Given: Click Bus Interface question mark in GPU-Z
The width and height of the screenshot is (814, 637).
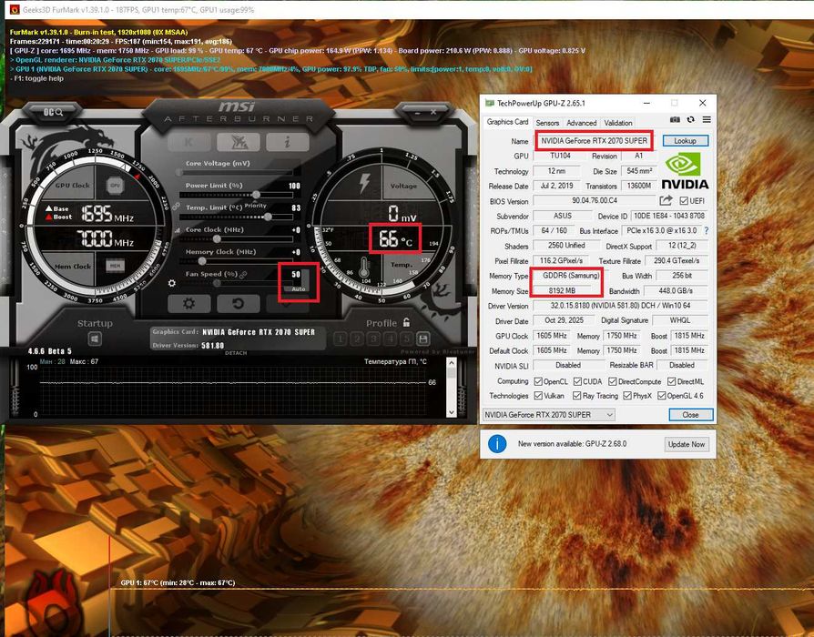Looking at the screenshot, I should pyautogui.click(x=706, y=231).
